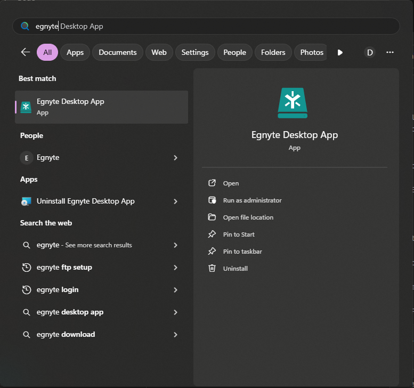Image resolution: width=414 pixels, height=388 pixels.
Task: Switch to the Web filter tab
Action: pyautogui.click(x=159, y=52)
